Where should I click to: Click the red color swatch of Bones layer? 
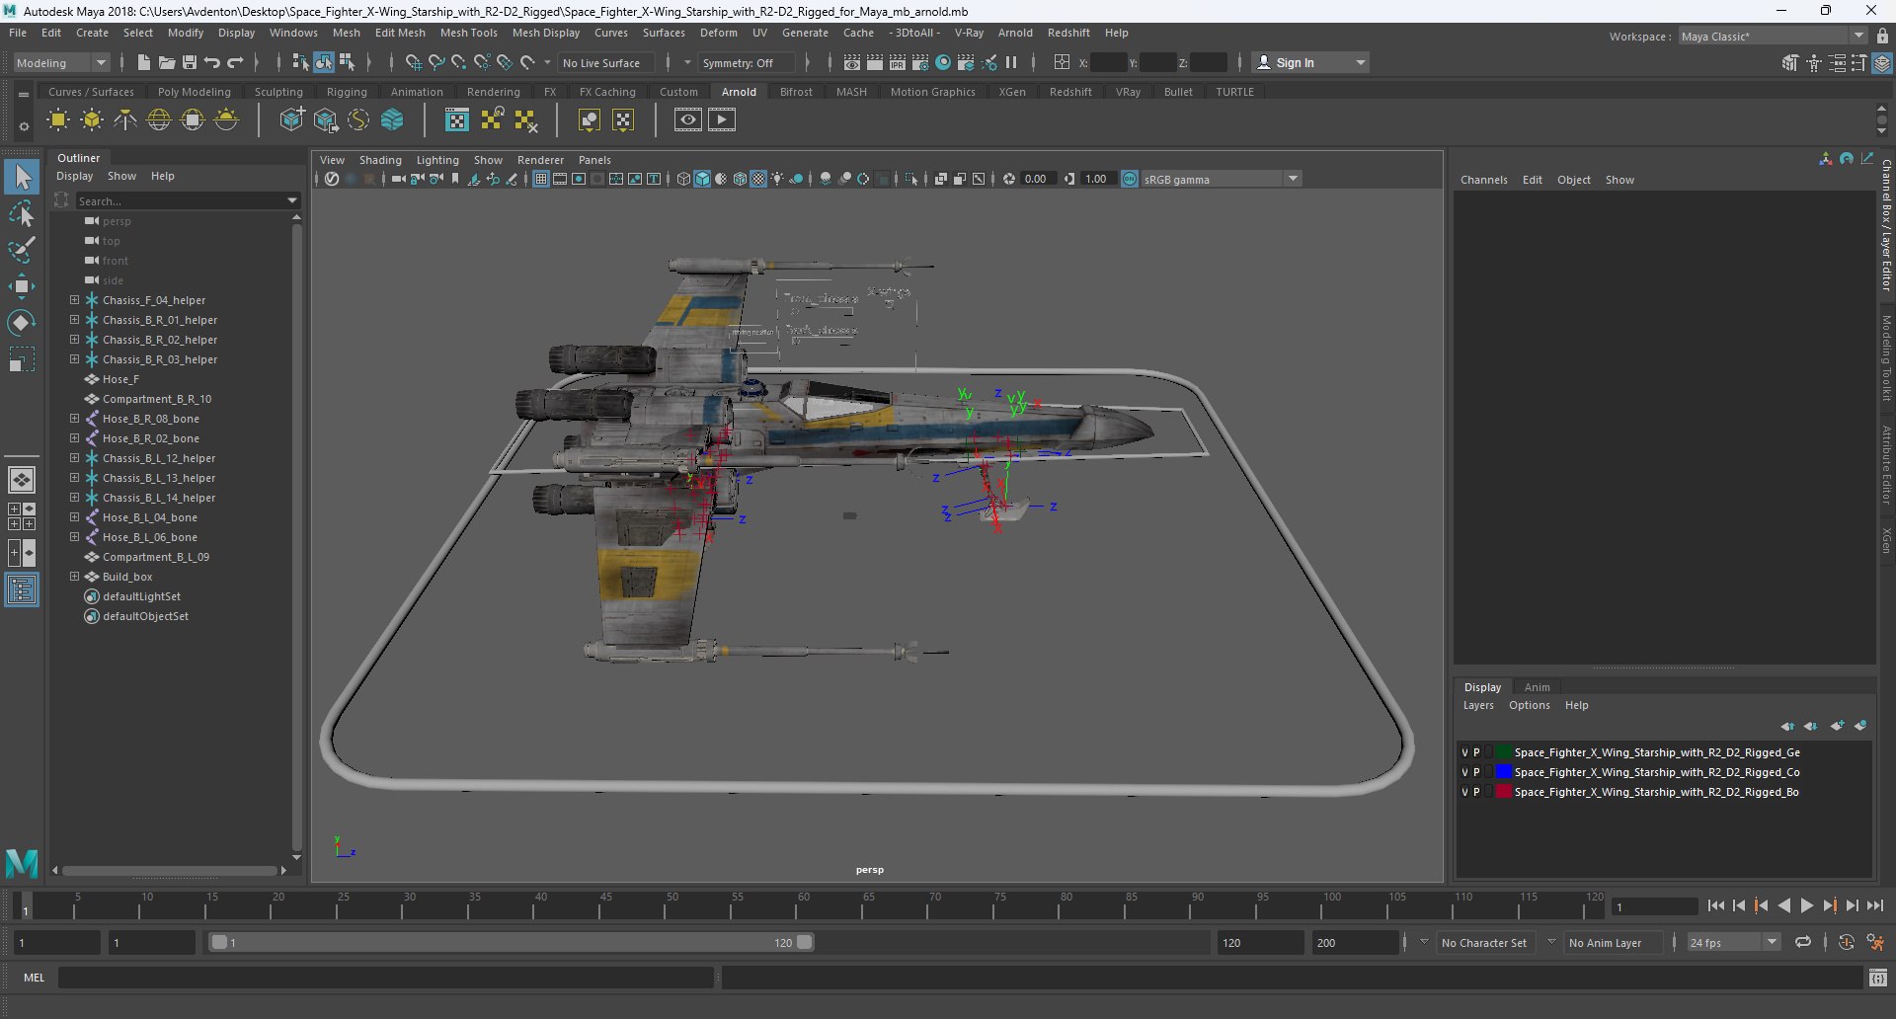(1503, 792)
